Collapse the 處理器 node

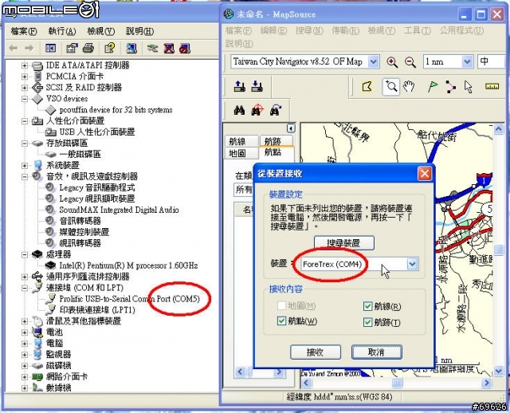point(25,254)
